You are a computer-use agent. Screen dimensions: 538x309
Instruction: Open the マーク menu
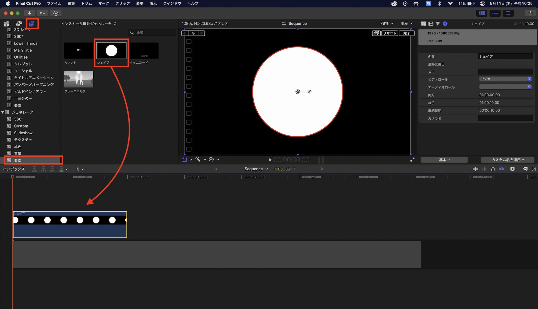pos(104,3)
